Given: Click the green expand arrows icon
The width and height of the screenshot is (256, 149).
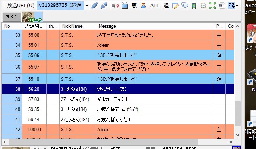Looking at the screenshot, I should tap(213, 6).
